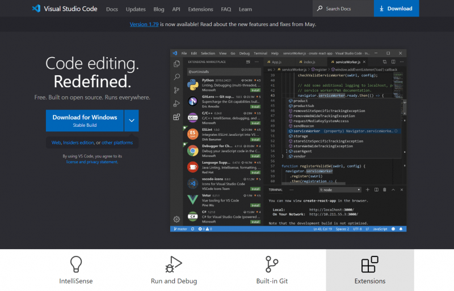Open terminal panel ellipsis next to TERMINAL
454x291 pixels.
(291, 190)
